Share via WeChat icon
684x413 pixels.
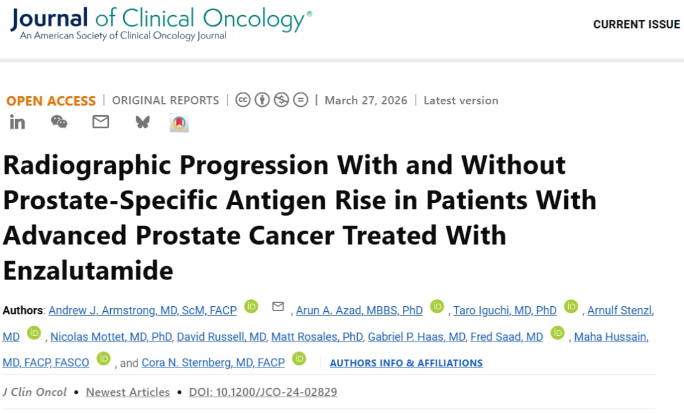click(x=59, y=121)
